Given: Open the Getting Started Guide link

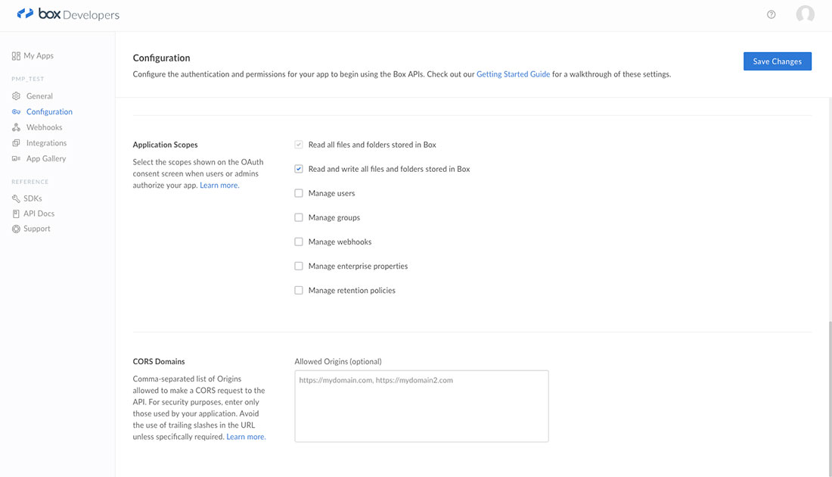Looking at the screenshot, I should pyautogui.click(x=513, y=74).
